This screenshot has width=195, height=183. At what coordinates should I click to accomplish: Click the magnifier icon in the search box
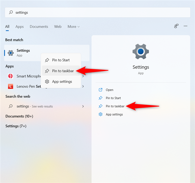[x=11, y=12]
